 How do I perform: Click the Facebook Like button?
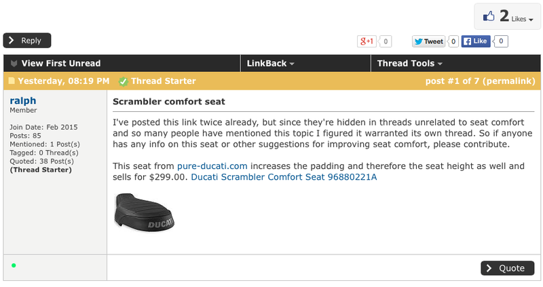(476, 41)
